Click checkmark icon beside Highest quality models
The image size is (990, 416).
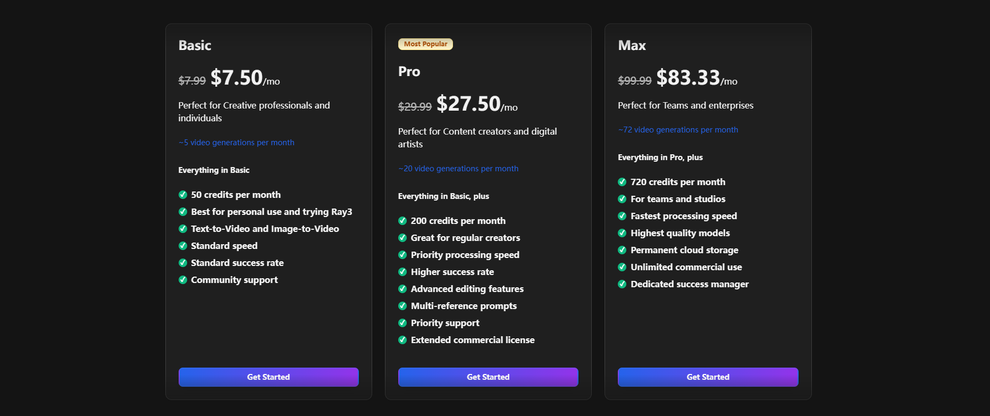click(622, 233)
